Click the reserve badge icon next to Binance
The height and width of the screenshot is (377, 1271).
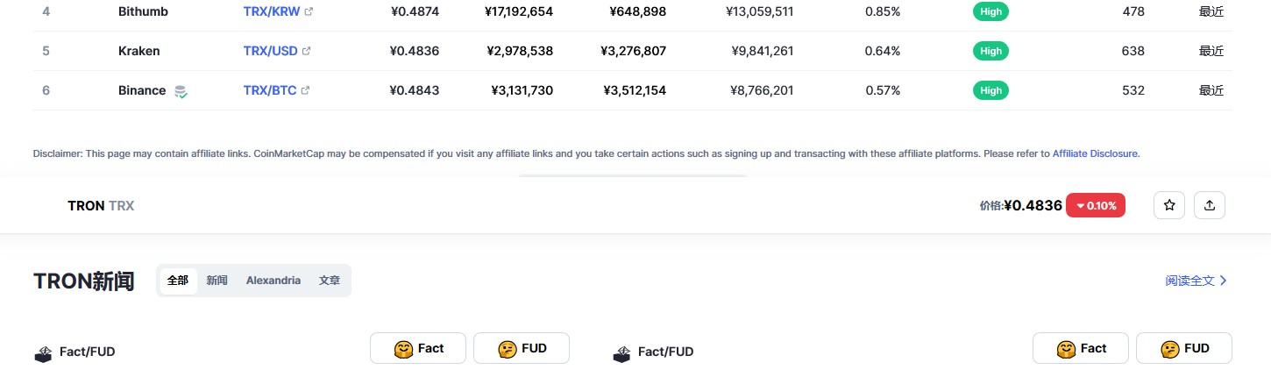(x=181, y=90)
